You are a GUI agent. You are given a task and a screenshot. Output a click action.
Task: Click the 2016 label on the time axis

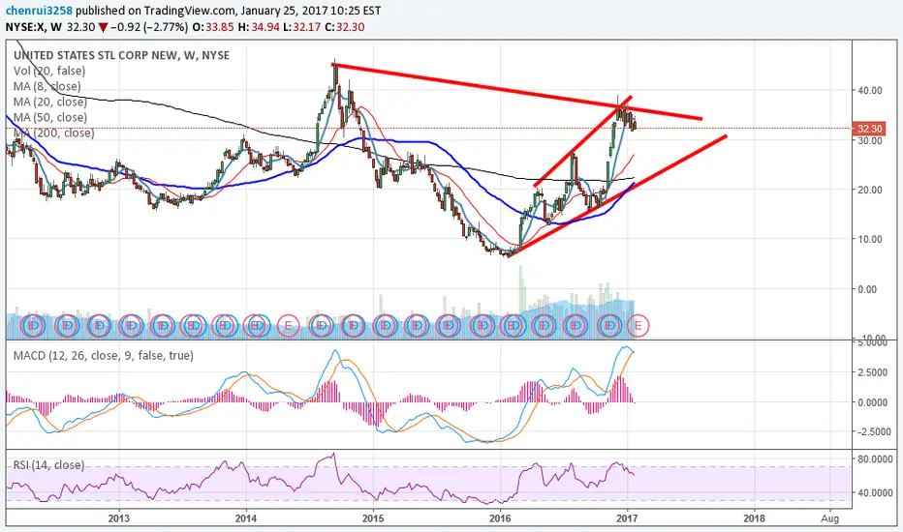500,518
